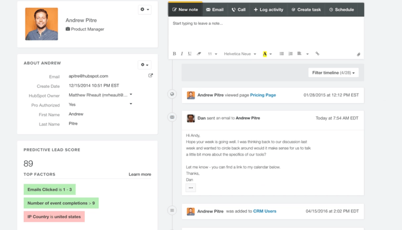Click the Emails Clicked factor tag
Screen dimensions: 402x230
pyautogui.click(x=50, y=189)
